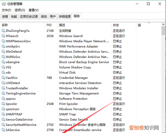166x133 pixels.
Task: Click the 主动防御 description
Action: tap(65, 31)
